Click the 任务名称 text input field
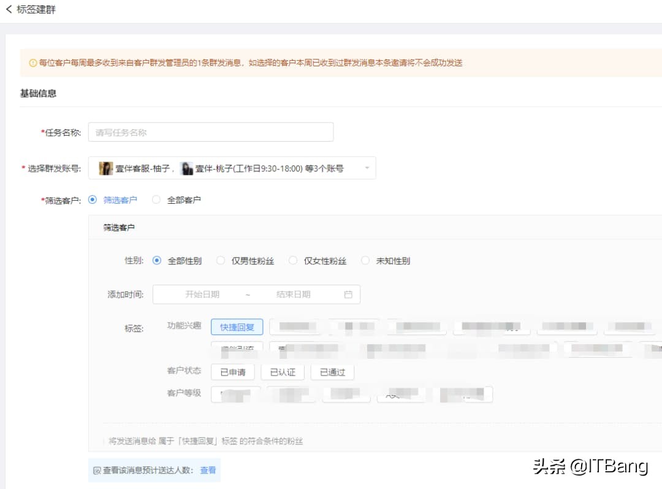 [211, 131]
